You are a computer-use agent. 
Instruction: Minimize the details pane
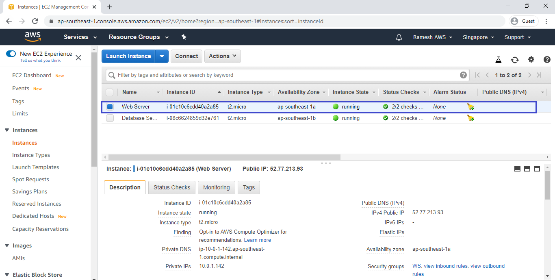517,169
